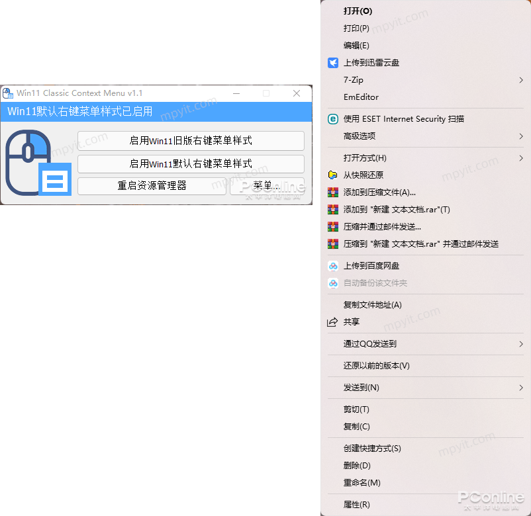Image resolution: width=531 pixels, height=516 pixels.
Task: Click the 上传到迅雷云盘 label
Action: coord(371,63)
